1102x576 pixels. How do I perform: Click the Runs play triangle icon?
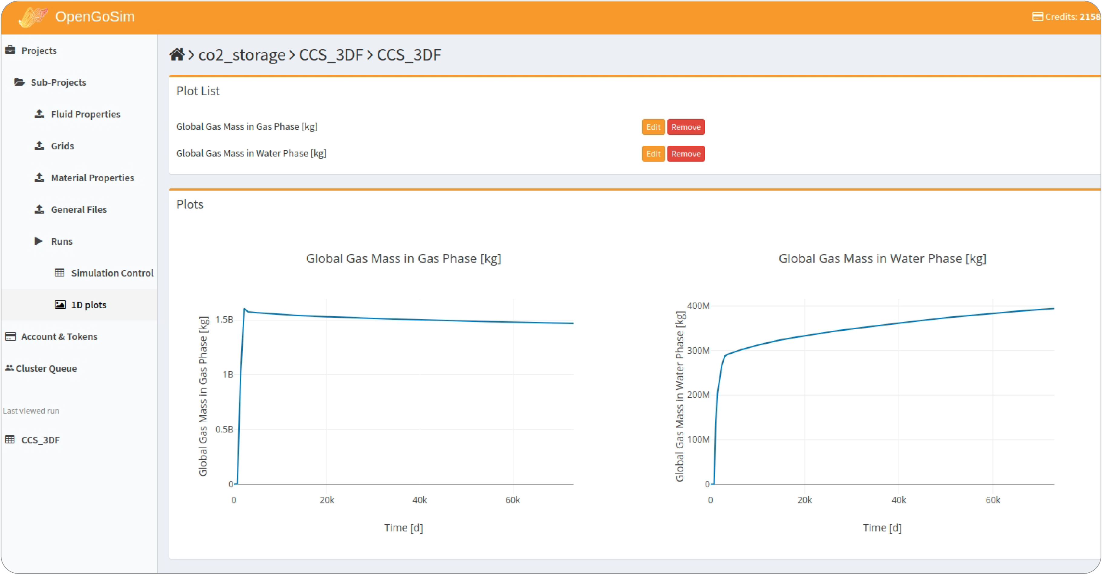pos(38,241)
